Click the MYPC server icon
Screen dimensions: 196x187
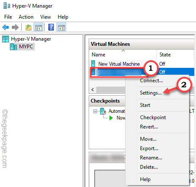14,47
